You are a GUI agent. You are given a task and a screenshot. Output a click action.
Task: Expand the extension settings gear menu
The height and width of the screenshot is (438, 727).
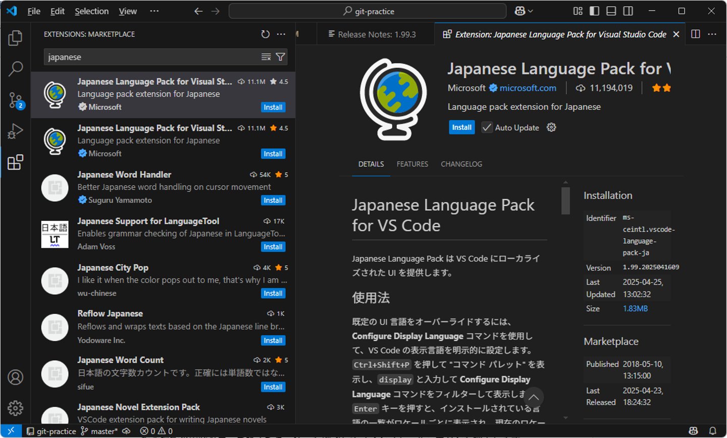(x=551, y=128)
